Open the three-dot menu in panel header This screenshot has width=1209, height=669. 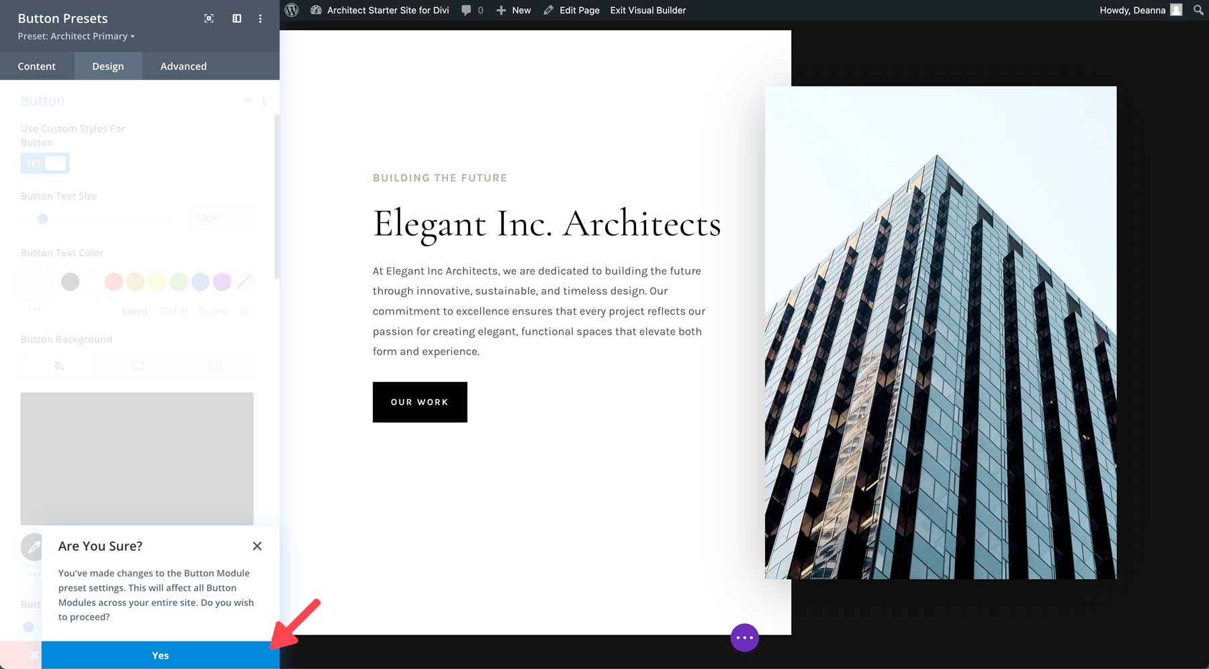pos(261,19)
